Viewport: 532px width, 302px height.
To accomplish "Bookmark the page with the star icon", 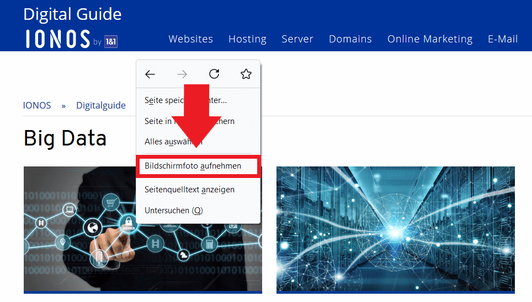I will [x=246, y=74].
